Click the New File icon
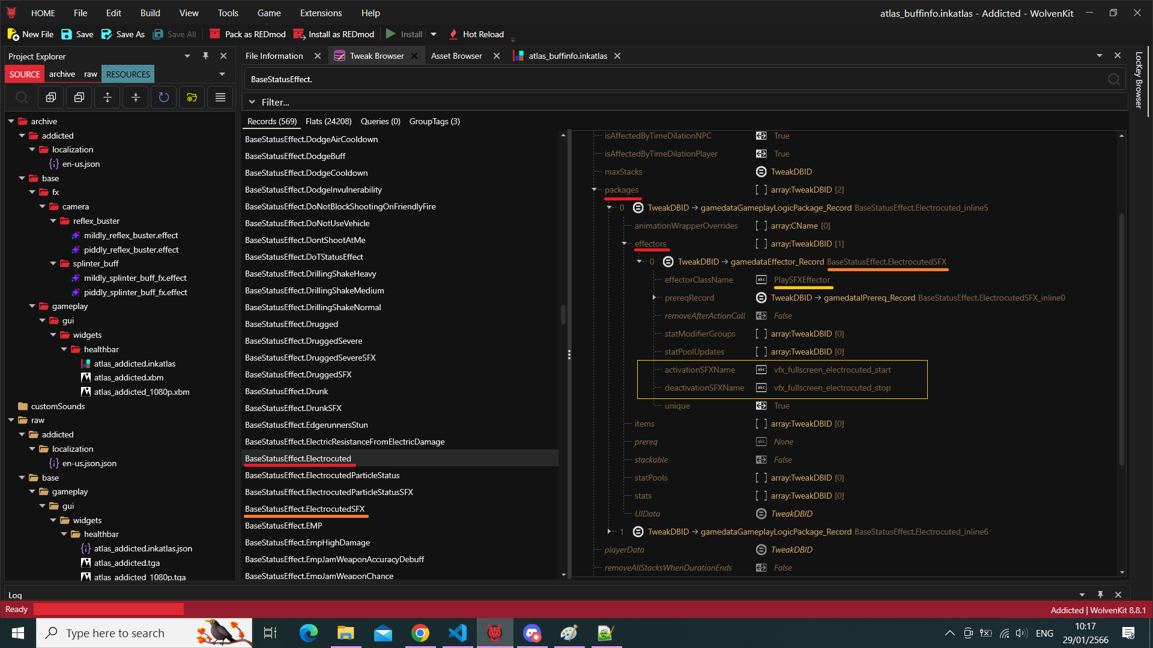 pyautogui.click(x=13, y=34)
